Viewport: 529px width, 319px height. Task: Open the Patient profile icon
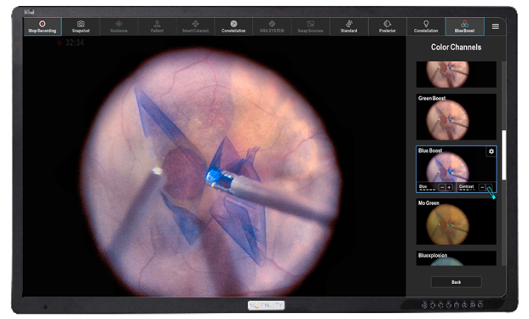pyautogui.click(x=157, y=26)
